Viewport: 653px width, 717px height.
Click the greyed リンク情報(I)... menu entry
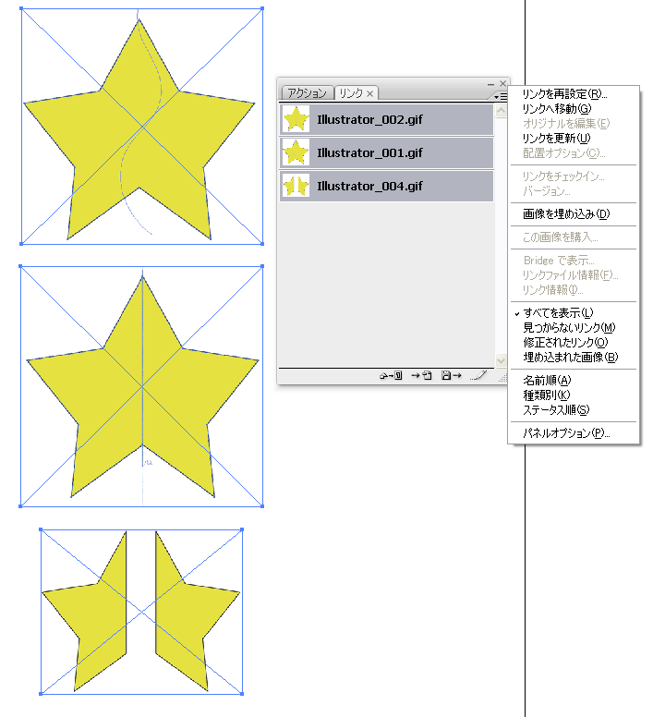point(553,290)
